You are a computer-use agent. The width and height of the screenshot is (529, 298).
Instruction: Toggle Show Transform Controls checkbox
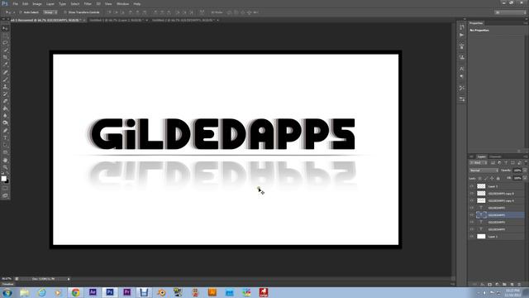point(65,12)
